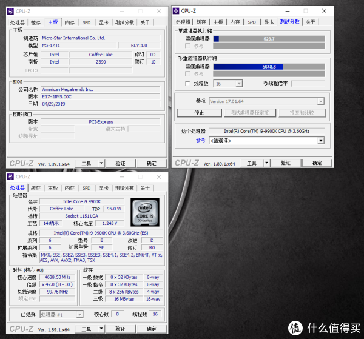Image resolution: width=364 pixels, height=339 pixels.
Task: Minimize the benchmark CPU-Z window
Action: [288, 11]
